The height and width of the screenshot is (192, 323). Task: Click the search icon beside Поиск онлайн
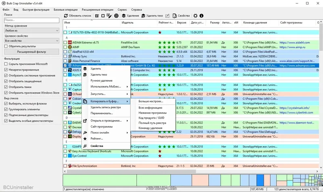coord(85,133)
